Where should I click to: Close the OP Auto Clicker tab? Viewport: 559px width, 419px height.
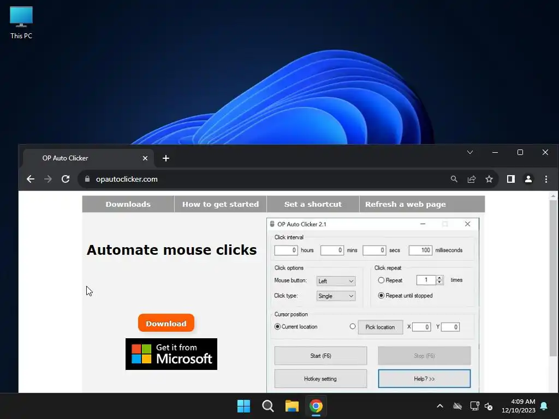[x=145, y=158]
